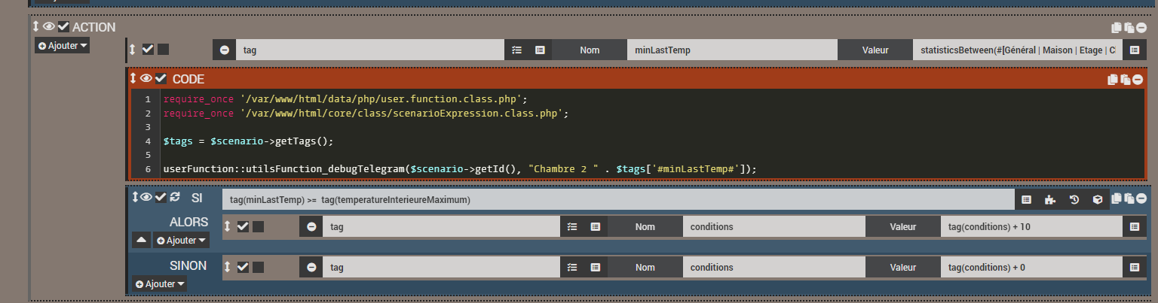This screenshot has width=1158, height=303.
Task: Remove the CODE block with minus icon
Action: (x=1138, y=80)
